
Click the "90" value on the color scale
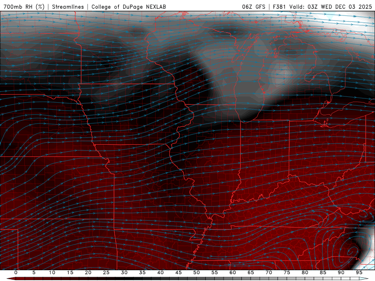341,273
